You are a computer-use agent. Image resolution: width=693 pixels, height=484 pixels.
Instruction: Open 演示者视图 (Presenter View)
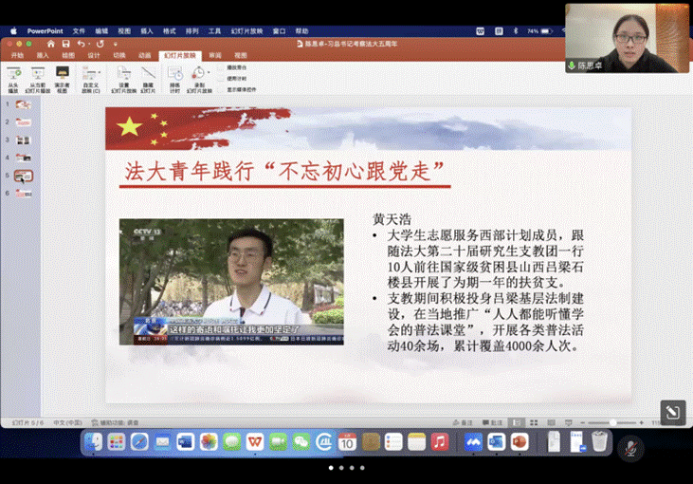pyautogui.click(x=62, y=72)
